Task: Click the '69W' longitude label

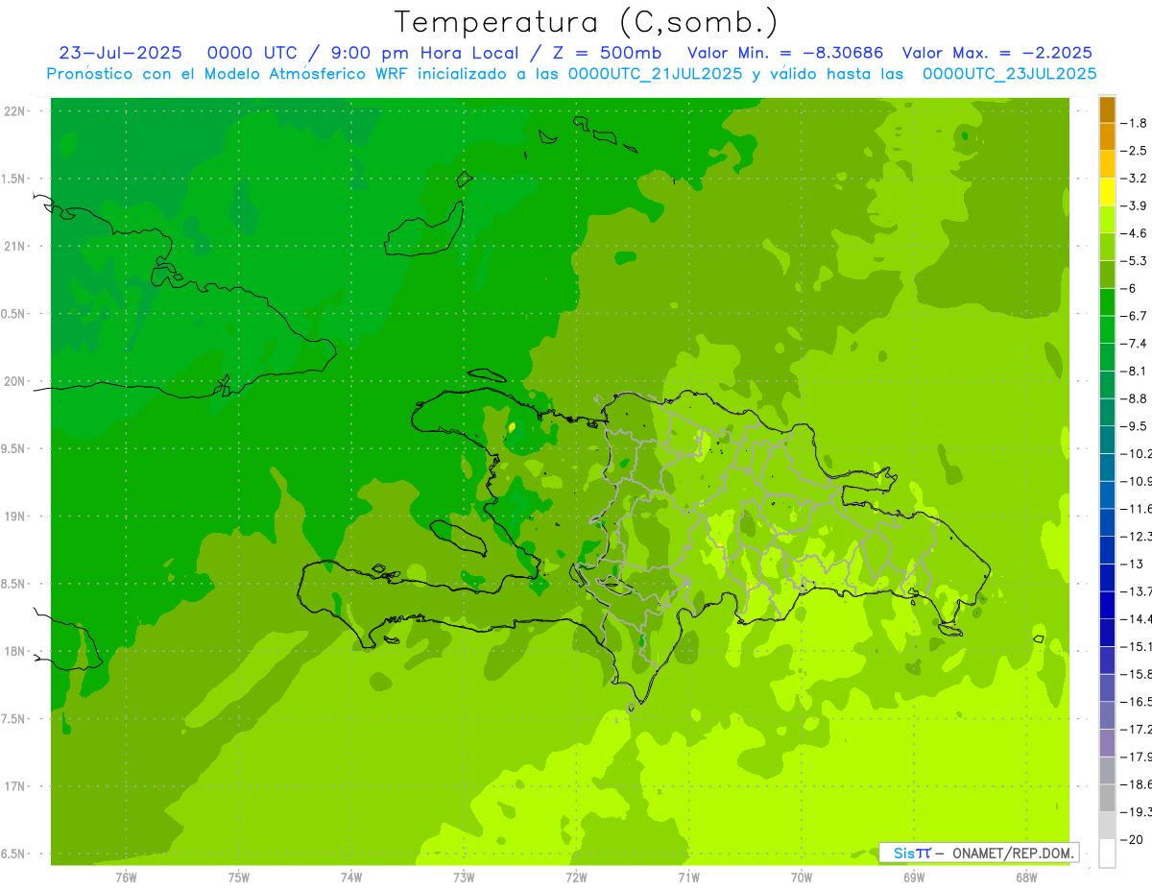Action: coord(914,878)
